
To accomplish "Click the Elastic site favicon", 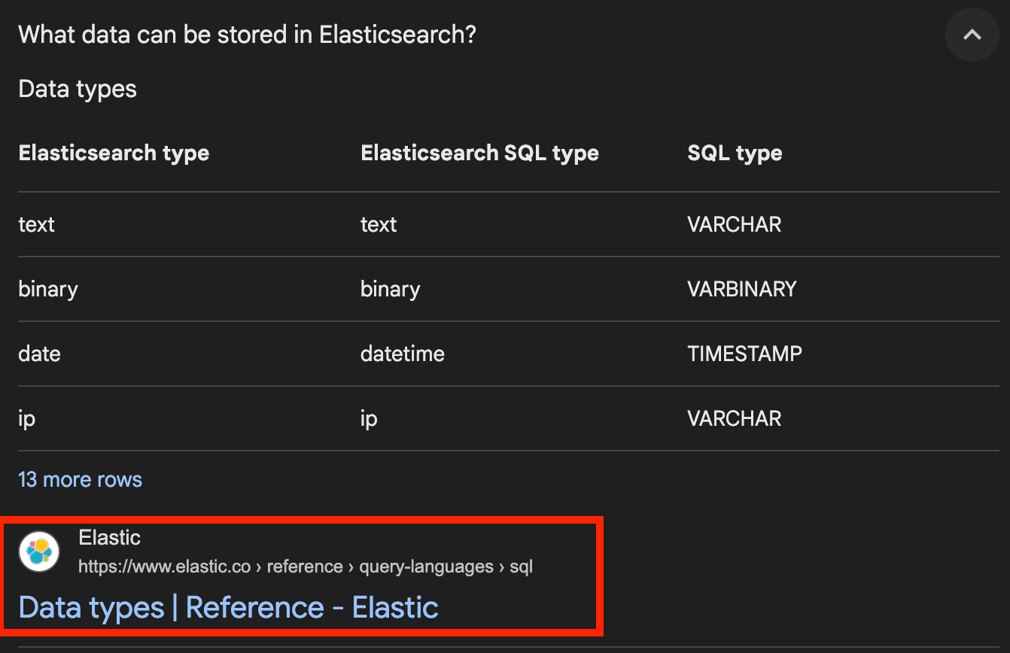I will coord(39,551).
